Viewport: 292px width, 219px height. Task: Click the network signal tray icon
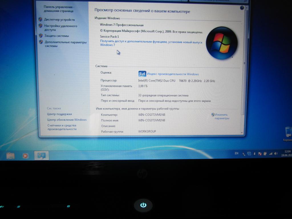pos(271,154)
